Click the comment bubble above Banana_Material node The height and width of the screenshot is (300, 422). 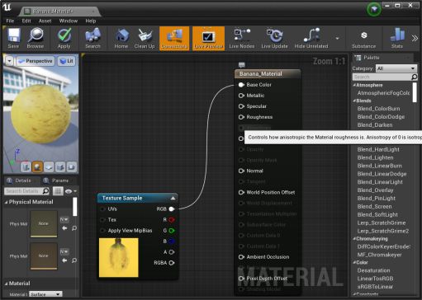click(x=241, y=65)
